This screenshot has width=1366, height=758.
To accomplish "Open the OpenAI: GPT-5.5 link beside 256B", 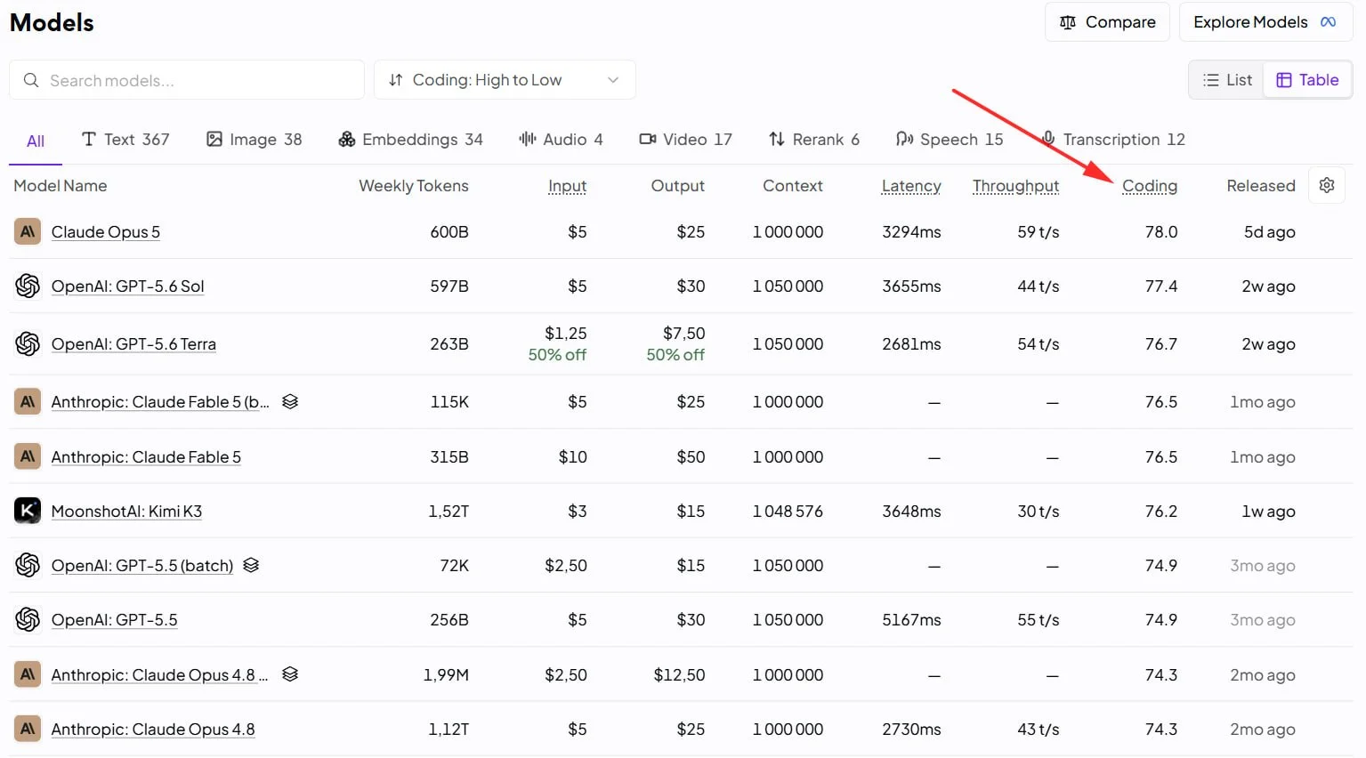I will click(x=115, y=620).
